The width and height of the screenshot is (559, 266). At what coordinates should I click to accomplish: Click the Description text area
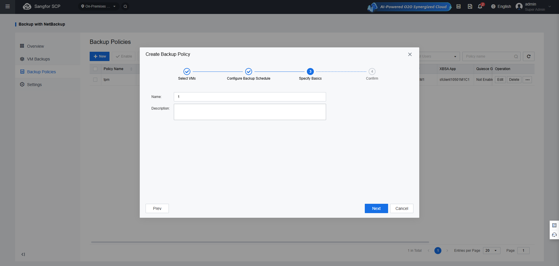click(x=250, y=112)
